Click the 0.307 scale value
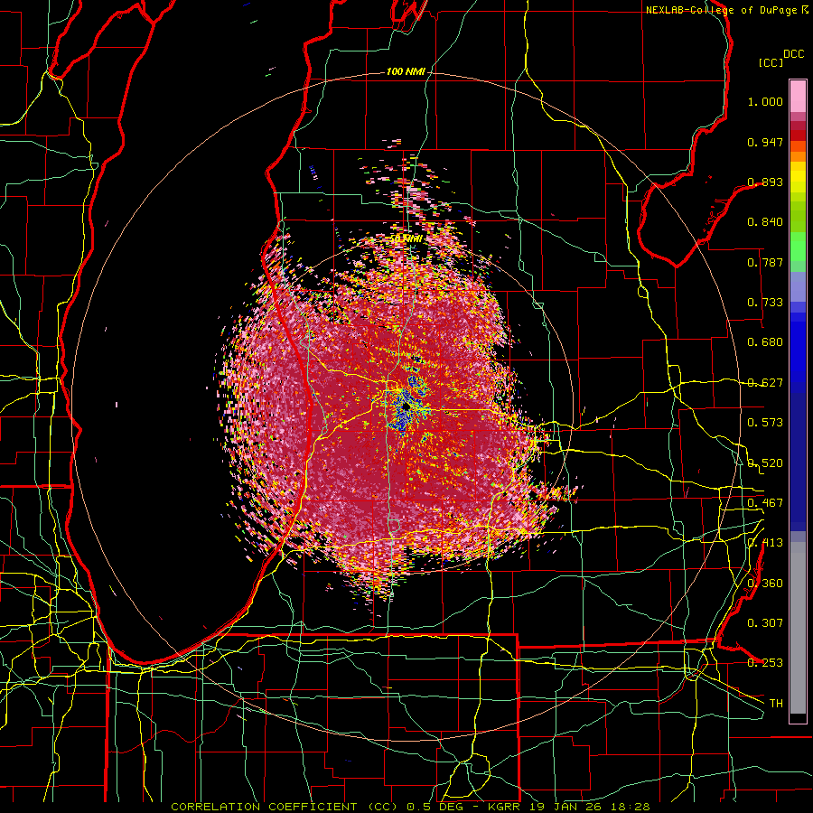 tap(765, 623)
